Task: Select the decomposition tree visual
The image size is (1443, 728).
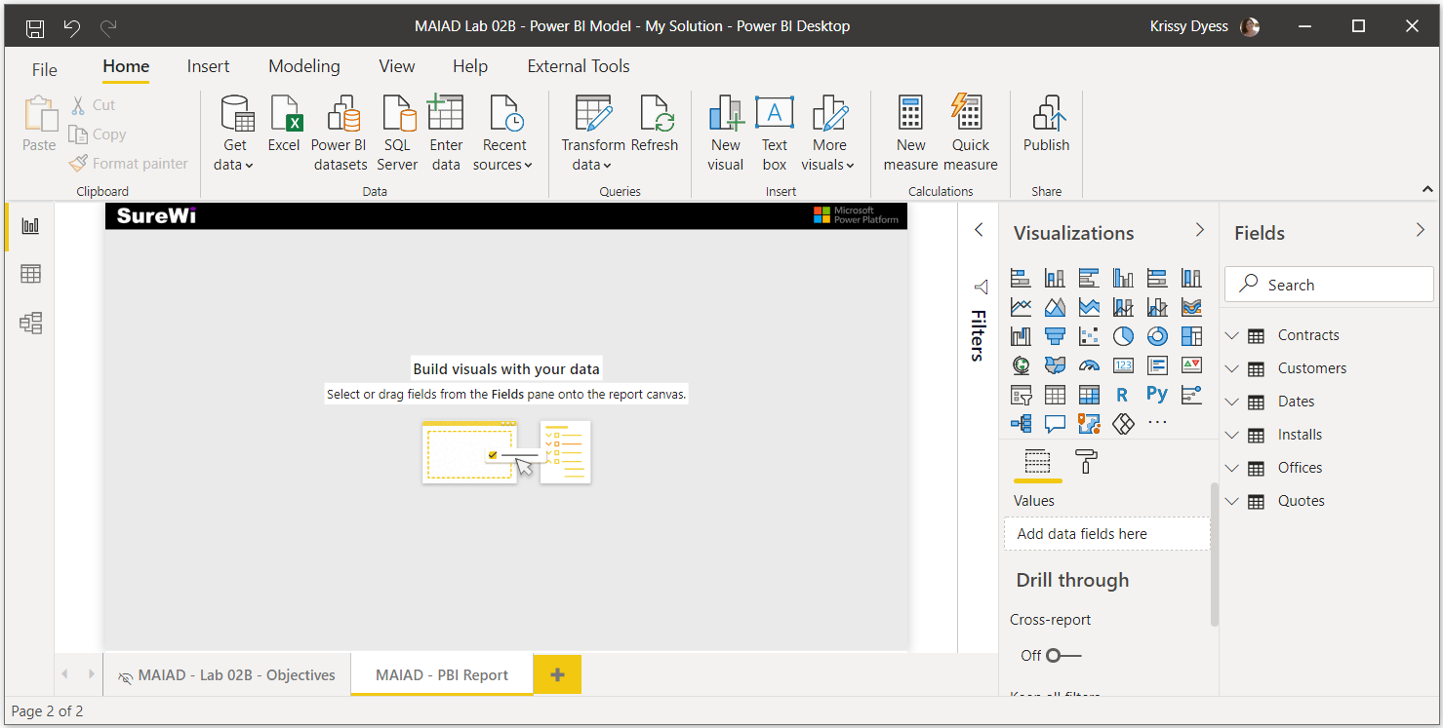Action: 1021,424
